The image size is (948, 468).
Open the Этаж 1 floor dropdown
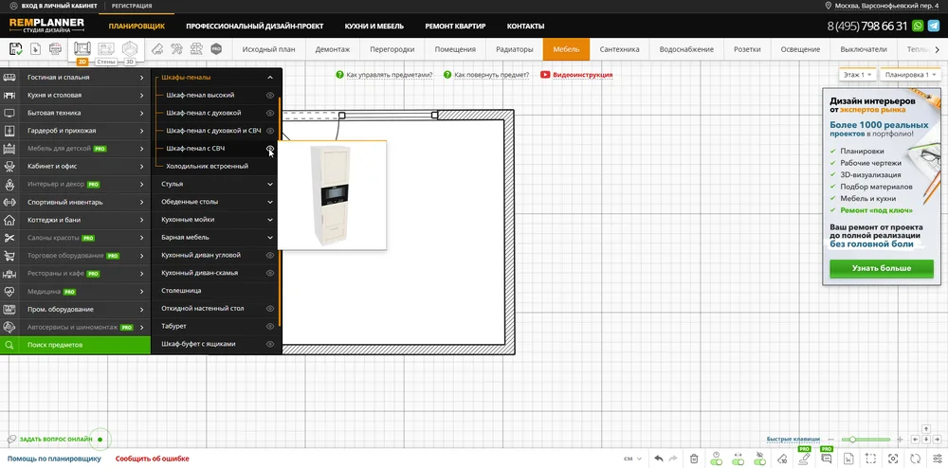click(x=856, y=74)
